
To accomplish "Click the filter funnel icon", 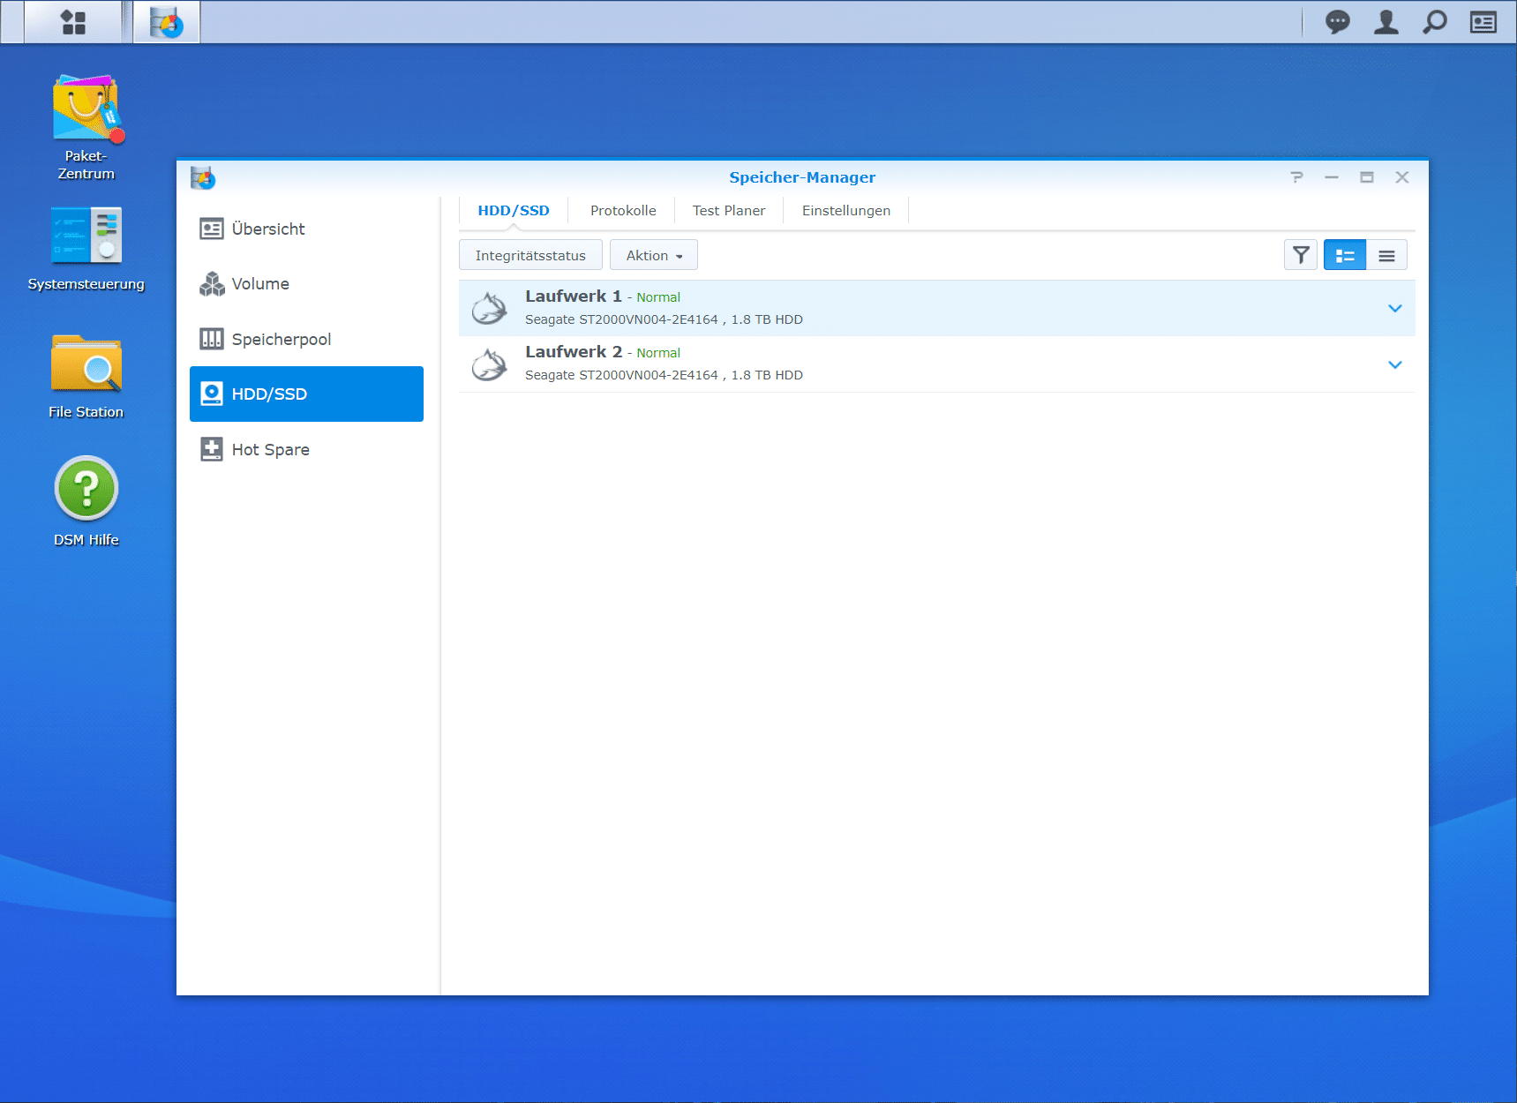I will tap(1301, 256).
